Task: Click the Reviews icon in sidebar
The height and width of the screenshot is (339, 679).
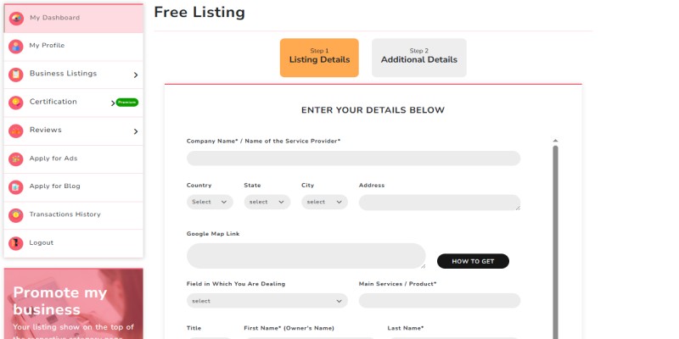Action: coord(15,131)
